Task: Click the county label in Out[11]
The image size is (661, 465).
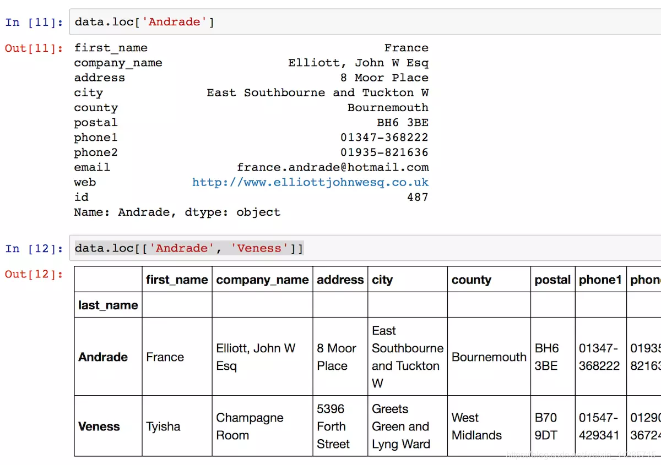Action: pos(96,108)
